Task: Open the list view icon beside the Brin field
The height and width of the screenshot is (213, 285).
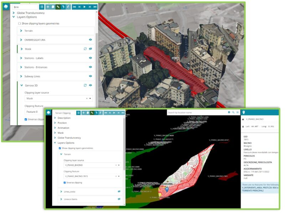Action: click(x=42, y=7)
